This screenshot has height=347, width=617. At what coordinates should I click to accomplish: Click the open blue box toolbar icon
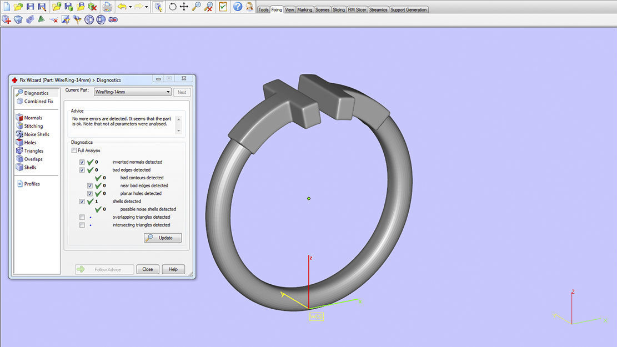click(x=18, y=19)
